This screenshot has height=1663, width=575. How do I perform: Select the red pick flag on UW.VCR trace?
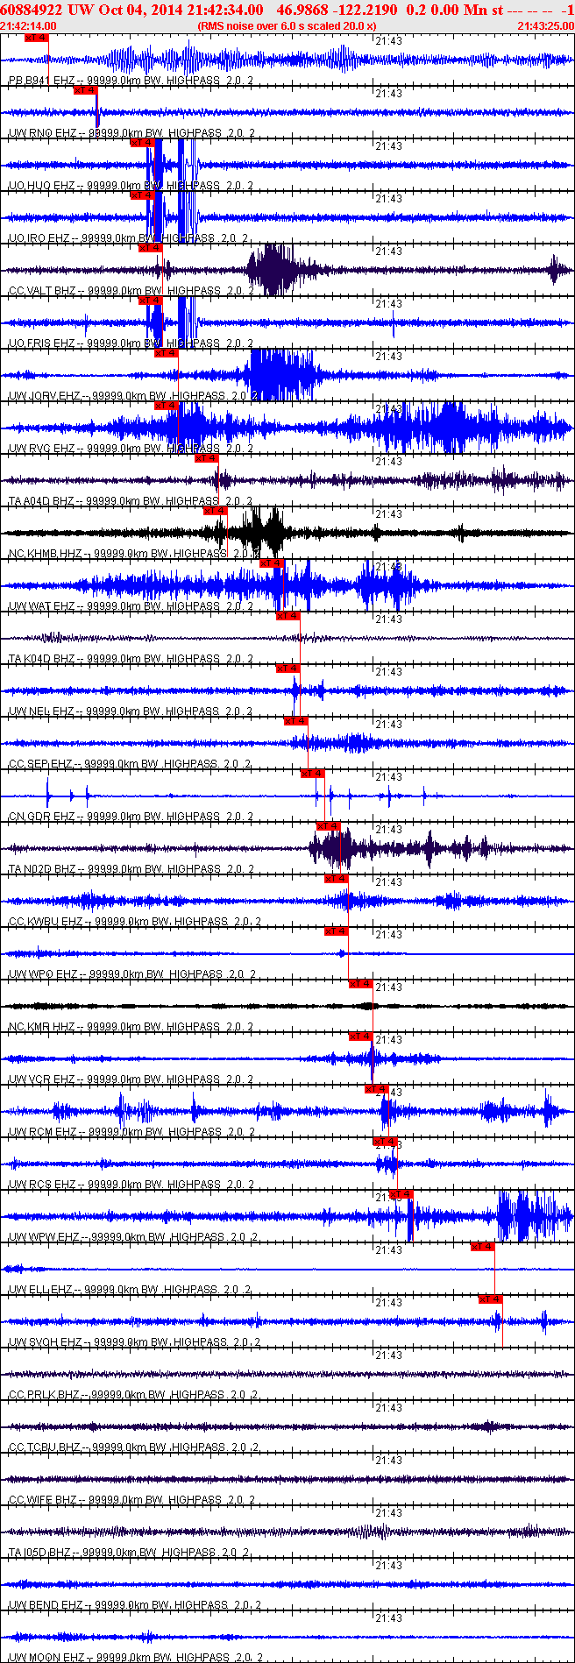pyautogui.click(x=361, y=1037)
